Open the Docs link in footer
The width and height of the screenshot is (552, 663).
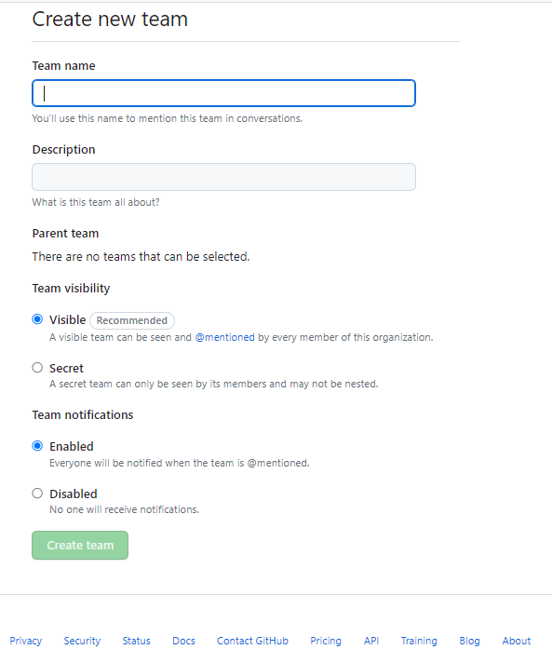point(183,641)
